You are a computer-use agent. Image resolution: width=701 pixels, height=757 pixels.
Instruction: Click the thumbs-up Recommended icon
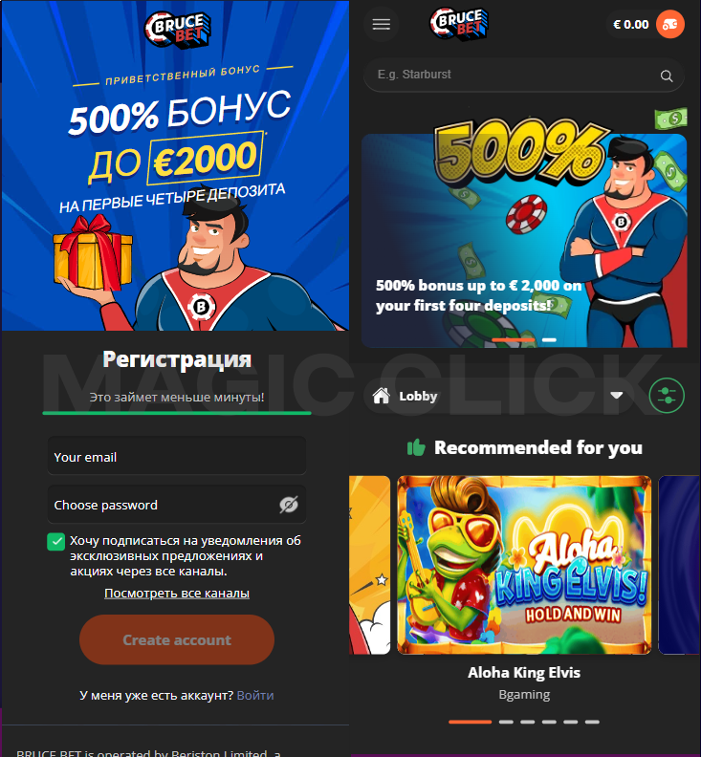point(416,447)
